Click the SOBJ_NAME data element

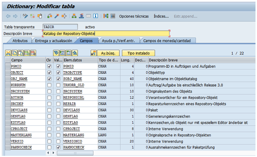[73, 79]
